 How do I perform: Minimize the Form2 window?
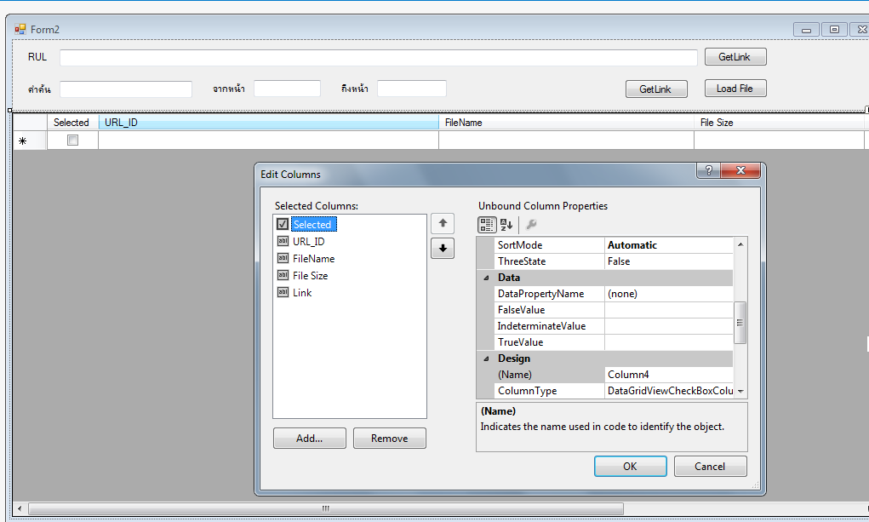806,30
